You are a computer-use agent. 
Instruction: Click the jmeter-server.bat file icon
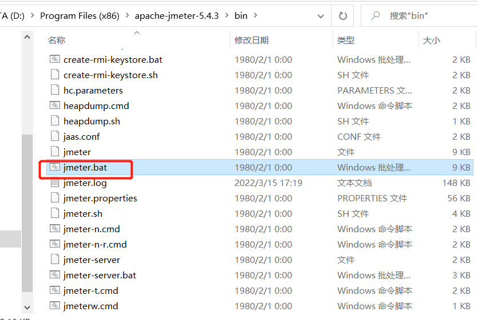pos(55,274)
